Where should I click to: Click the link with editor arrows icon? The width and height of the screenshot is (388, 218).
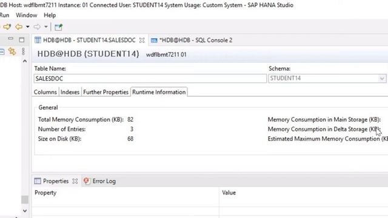click(12, 51)
